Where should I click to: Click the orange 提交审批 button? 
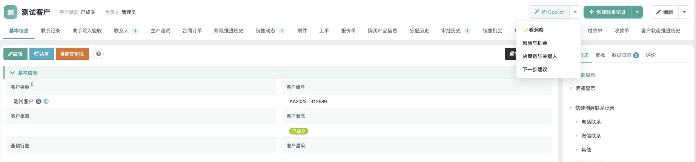click(x=72, y=54)
